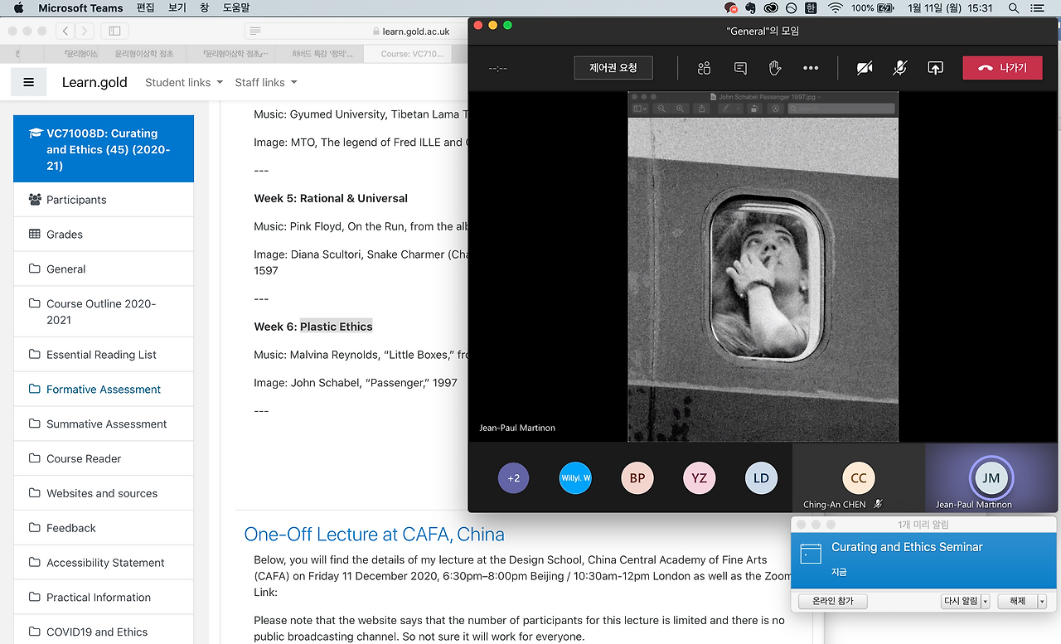The height and width of the screenshot is (644, 1061).
Task: Open Spotlight search in the menu bar
Action: (x=1013, y=8)
